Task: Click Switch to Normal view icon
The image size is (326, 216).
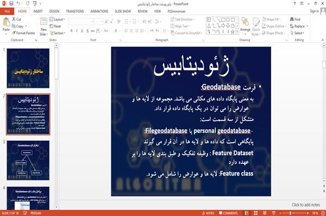Action: click(x=247, y=213)
